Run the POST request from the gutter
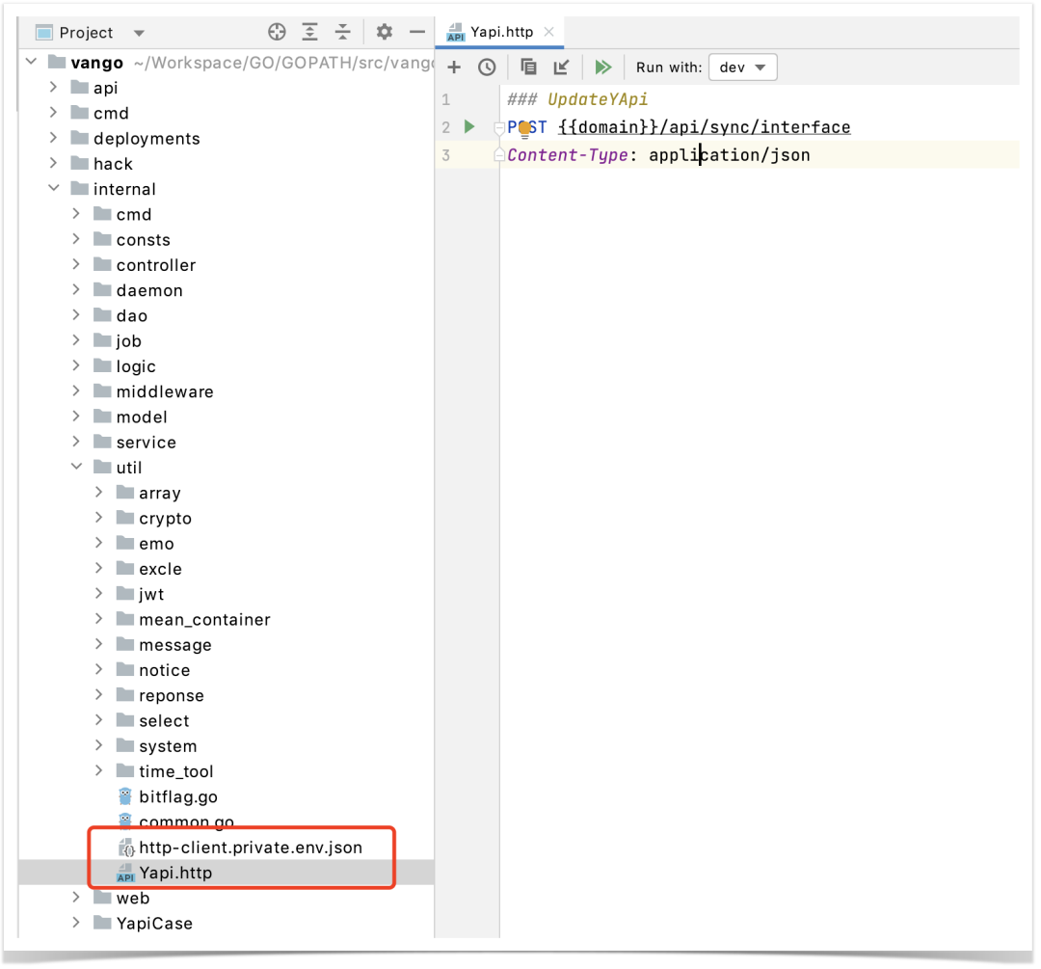The image size is (1041, 969). click(x=469, y=126)
